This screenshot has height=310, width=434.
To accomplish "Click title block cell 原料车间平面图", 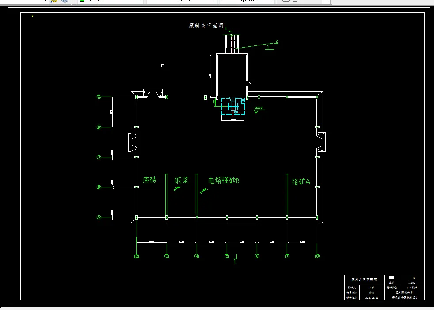I will [364, 280].
